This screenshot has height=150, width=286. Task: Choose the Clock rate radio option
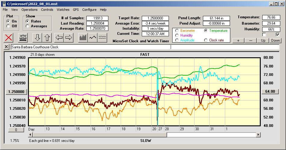[x=206, y=40]
